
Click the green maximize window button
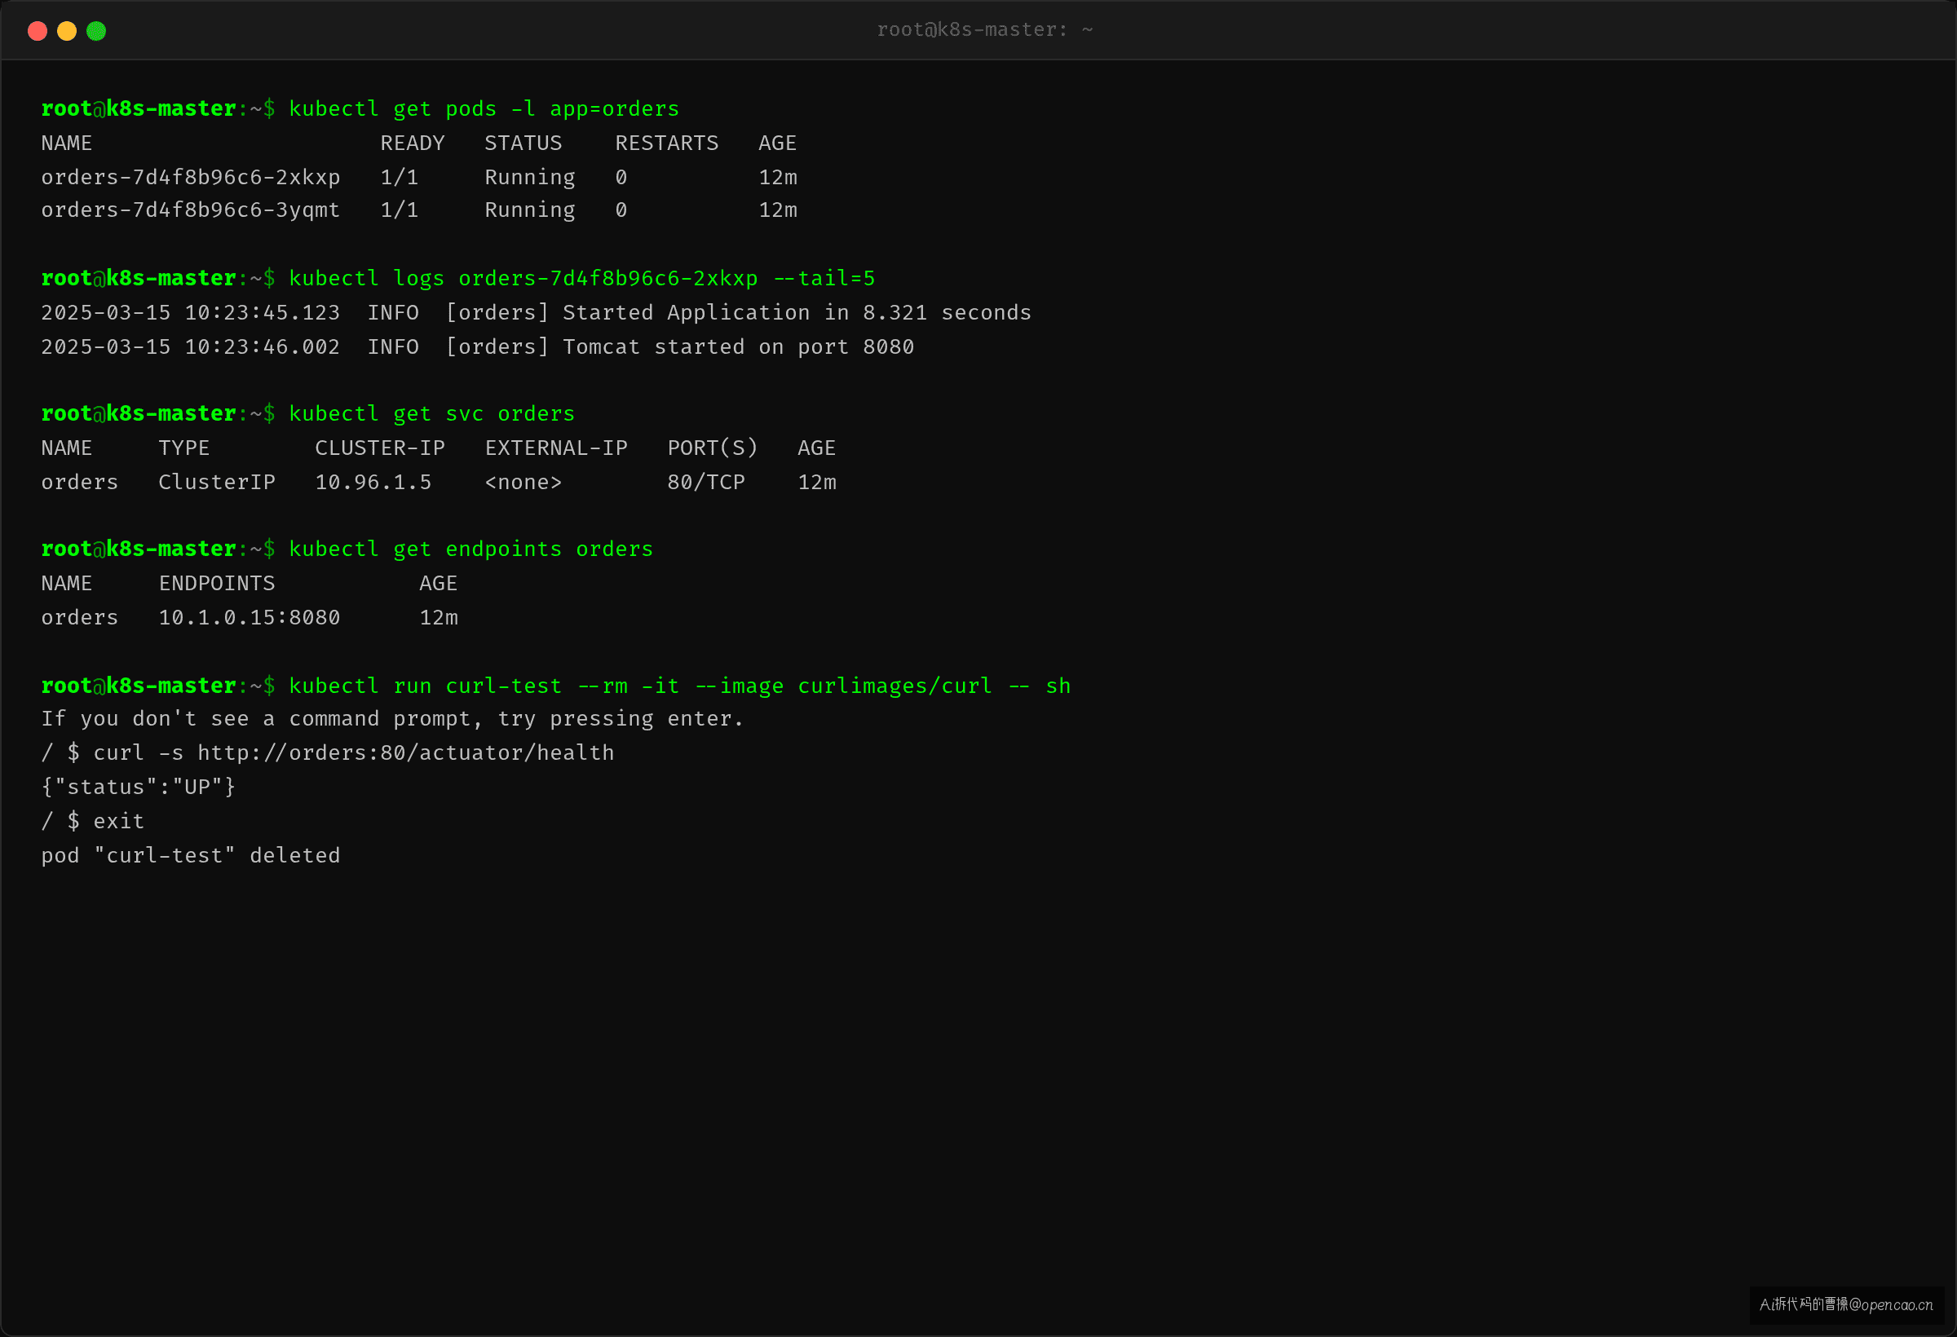[96, 31]
